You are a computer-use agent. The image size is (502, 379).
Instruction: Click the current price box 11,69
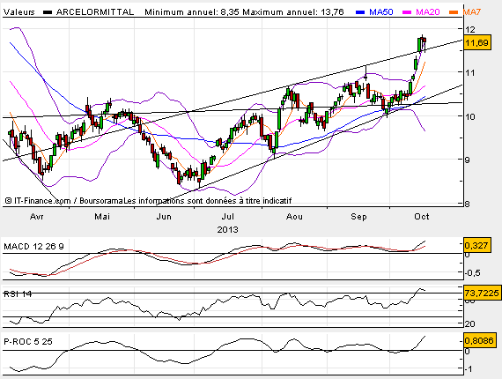pyautogui.click(x=477, y=42)
